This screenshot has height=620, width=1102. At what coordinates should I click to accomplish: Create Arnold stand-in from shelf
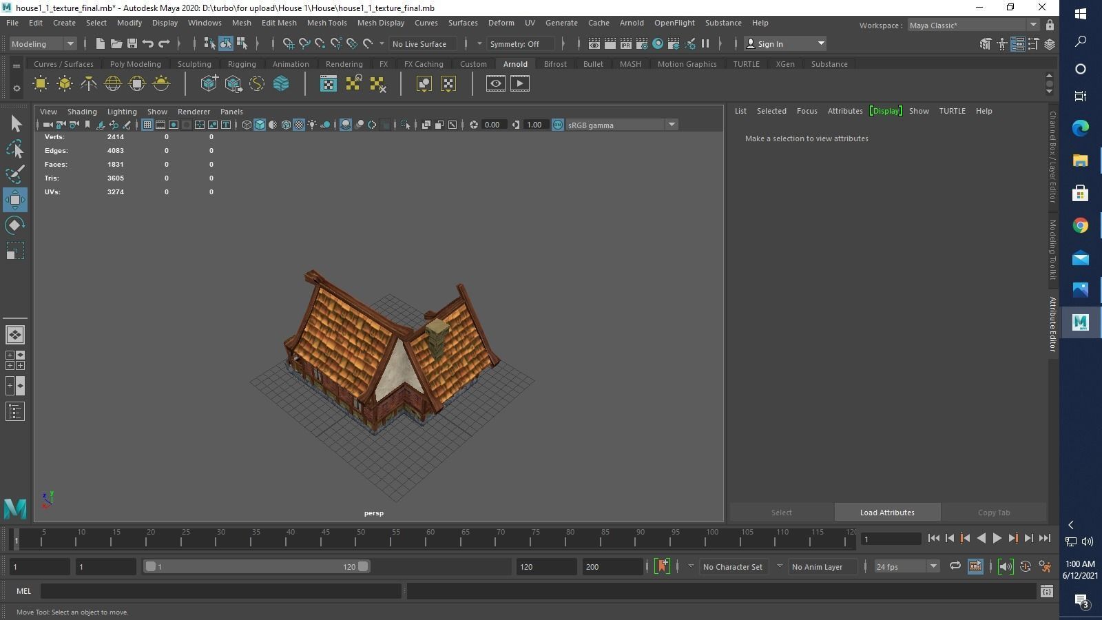[x=209, y=84]
